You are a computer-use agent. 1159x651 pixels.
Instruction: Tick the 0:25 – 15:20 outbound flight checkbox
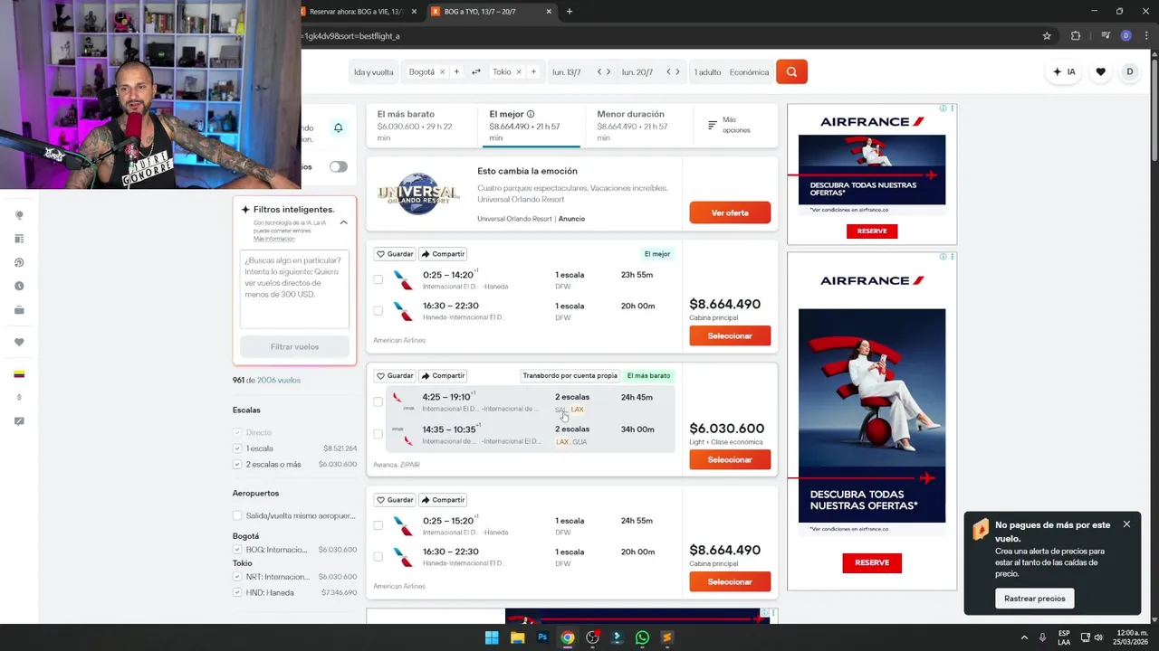378,525
